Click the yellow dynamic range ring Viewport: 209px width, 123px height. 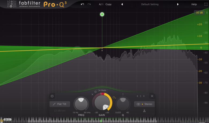pos(110,102)
